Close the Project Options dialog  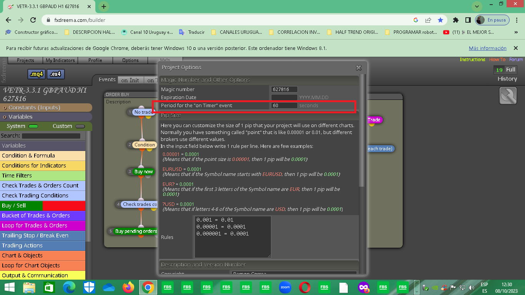tap(359, 68)
